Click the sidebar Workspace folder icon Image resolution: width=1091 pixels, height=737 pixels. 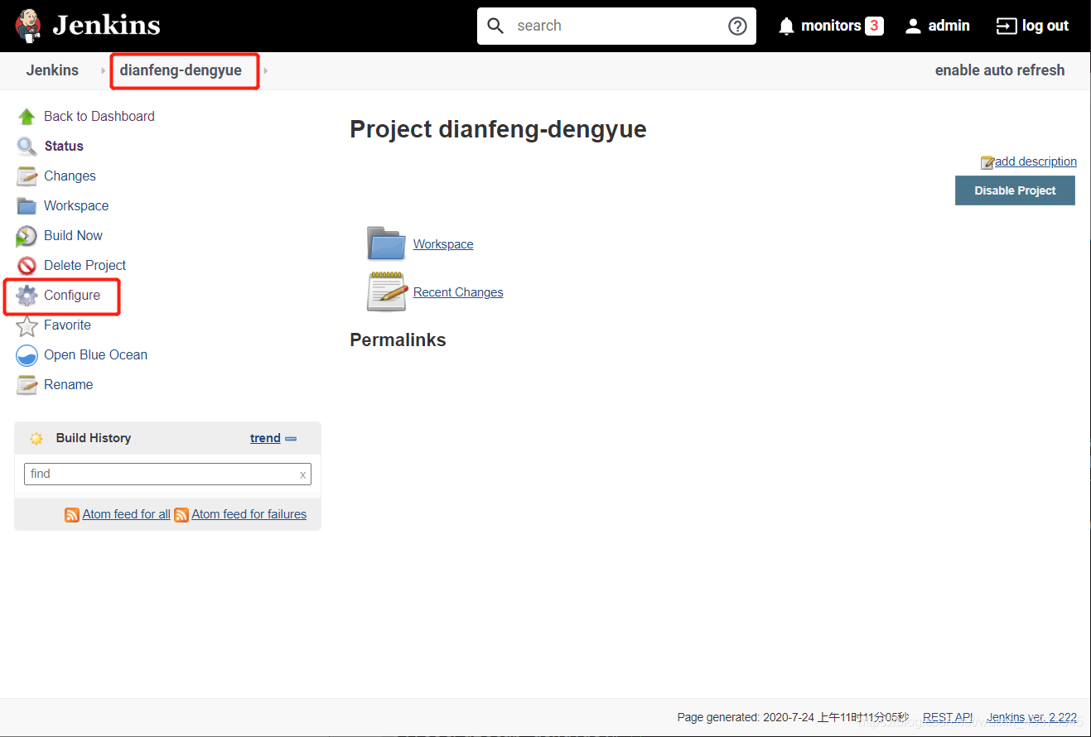(x=27, y=206)
